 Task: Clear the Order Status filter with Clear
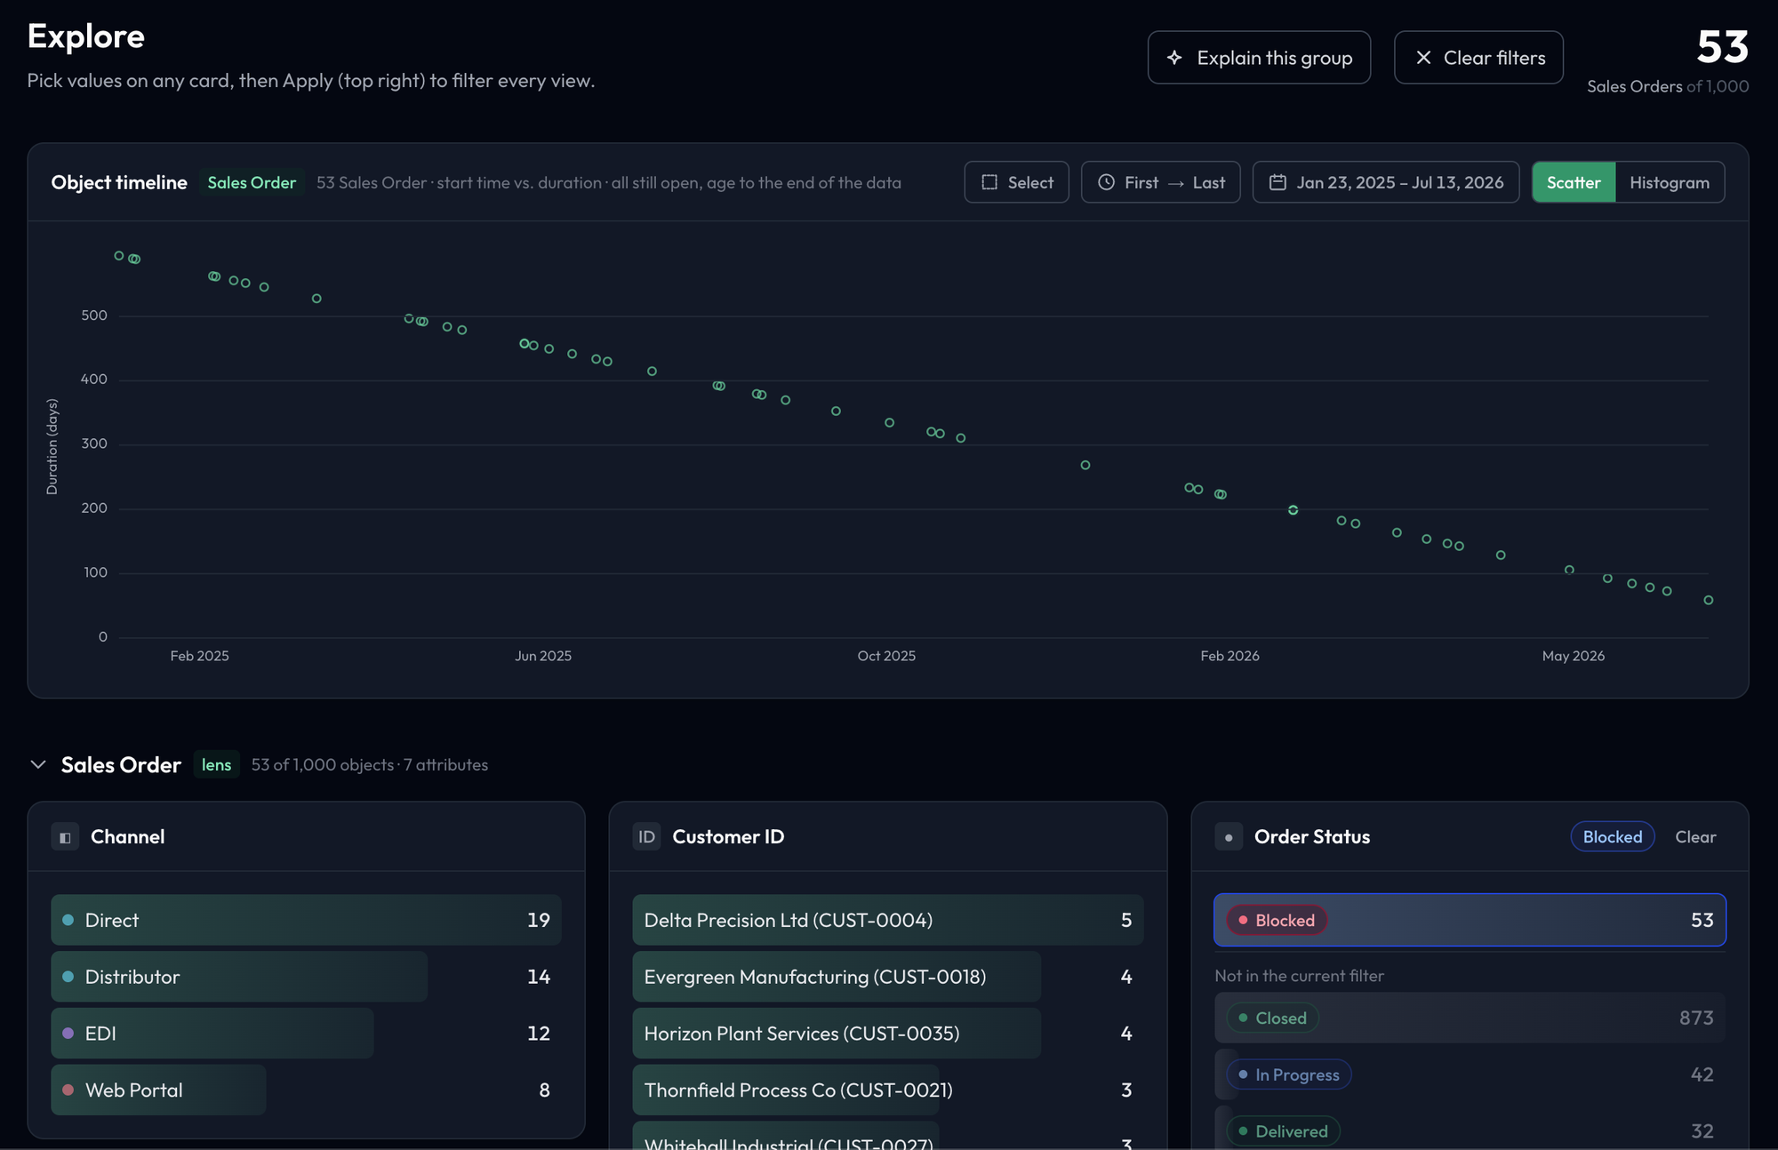pyautogui.click(x=1695, y=837)
